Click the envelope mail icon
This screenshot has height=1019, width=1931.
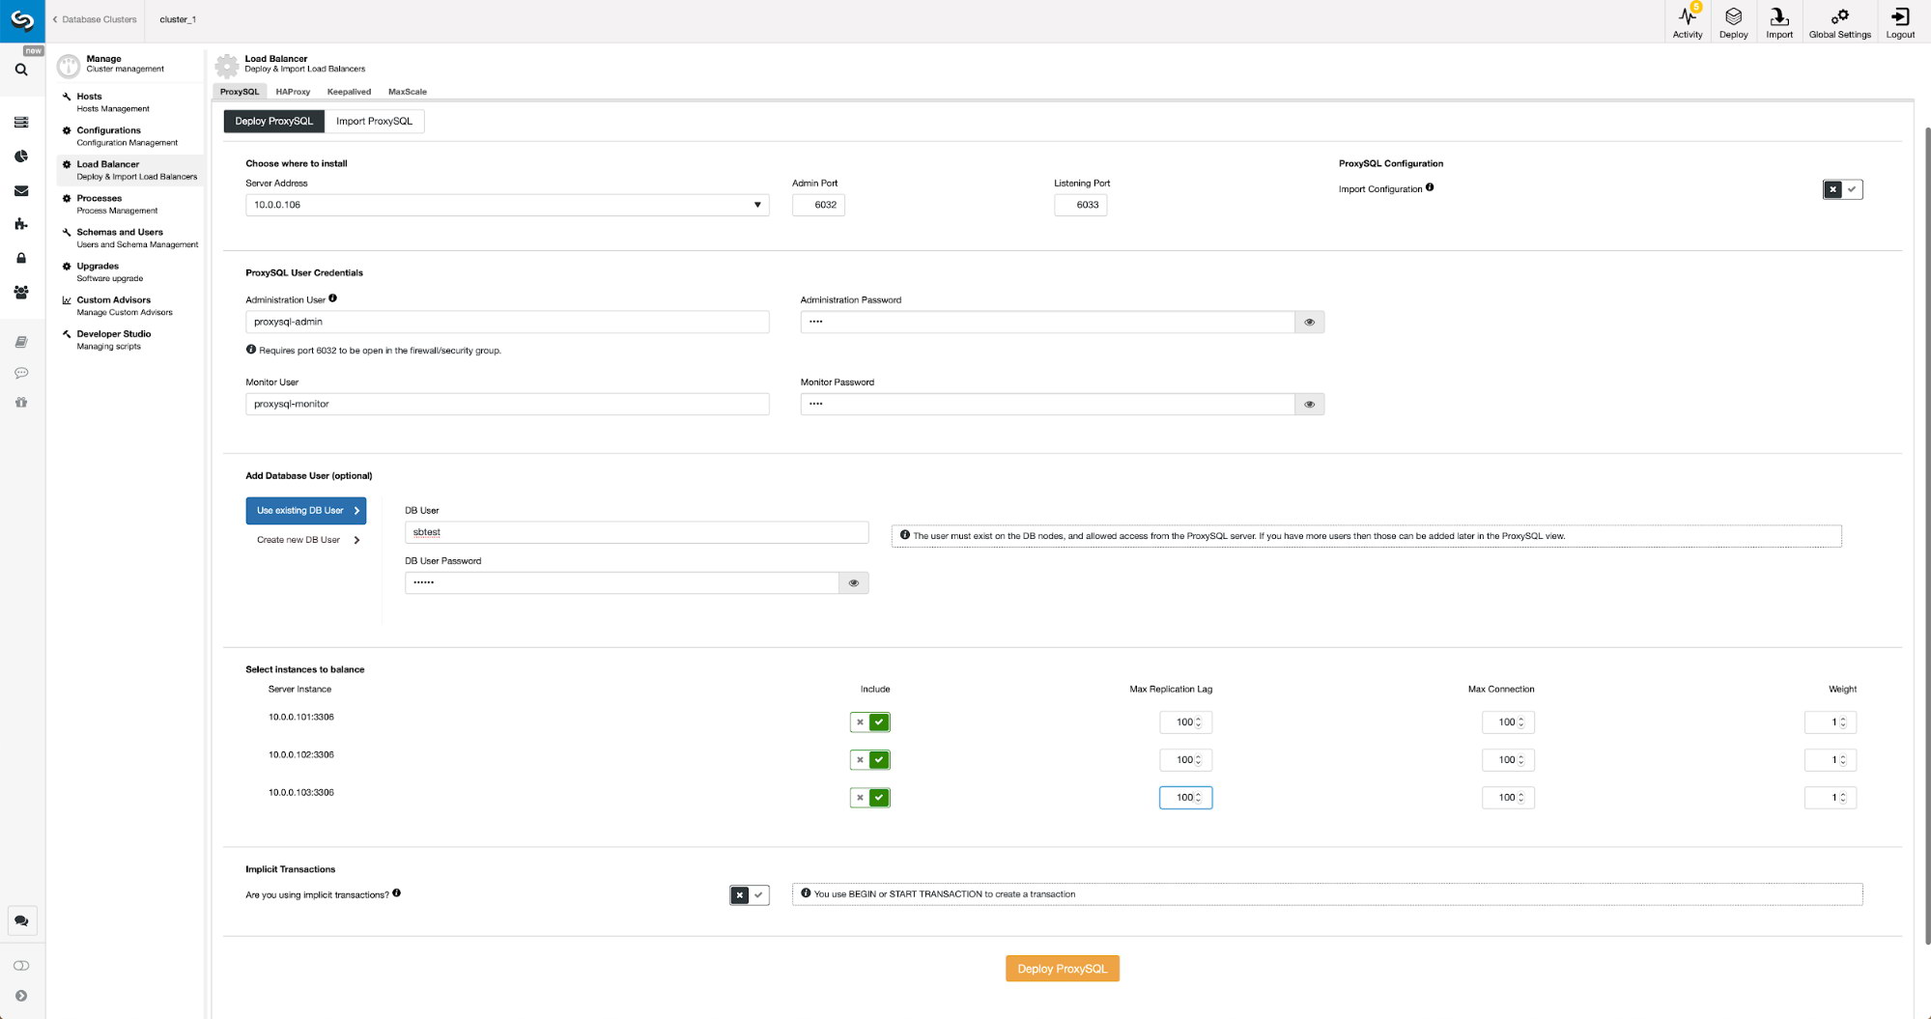[x=21, y=191]
